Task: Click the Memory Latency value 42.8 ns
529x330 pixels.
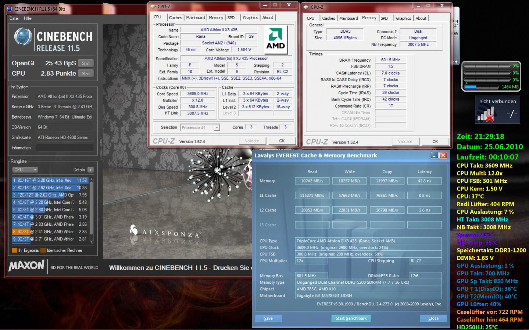Action: pos(424,181)
